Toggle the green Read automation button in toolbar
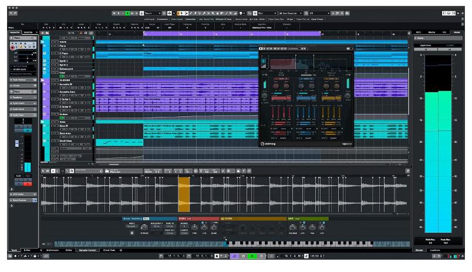 (128, 12)
